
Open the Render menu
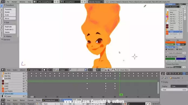click(x=14, y=2)
